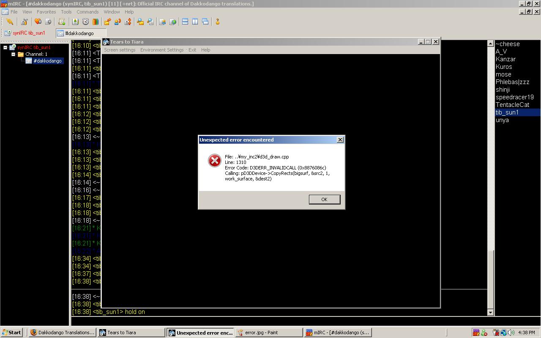
Task: Click the Tile Vertical windows icon
Action: 195,22
